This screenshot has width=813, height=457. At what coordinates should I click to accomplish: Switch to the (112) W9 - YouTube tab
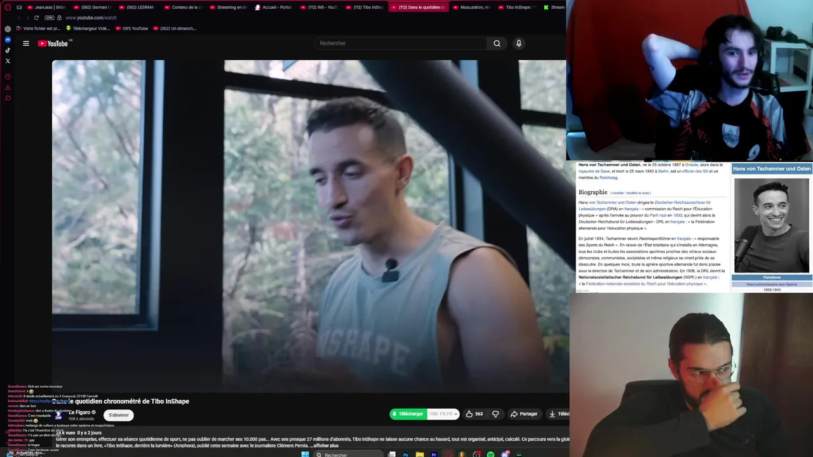tap(319, 7)
